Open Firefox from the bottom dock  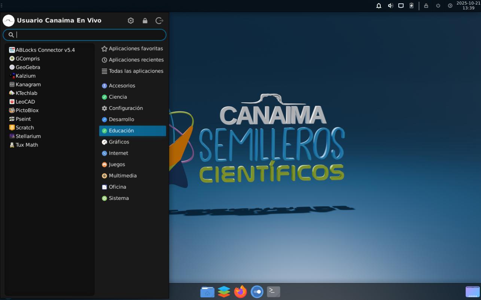[240, 291]
